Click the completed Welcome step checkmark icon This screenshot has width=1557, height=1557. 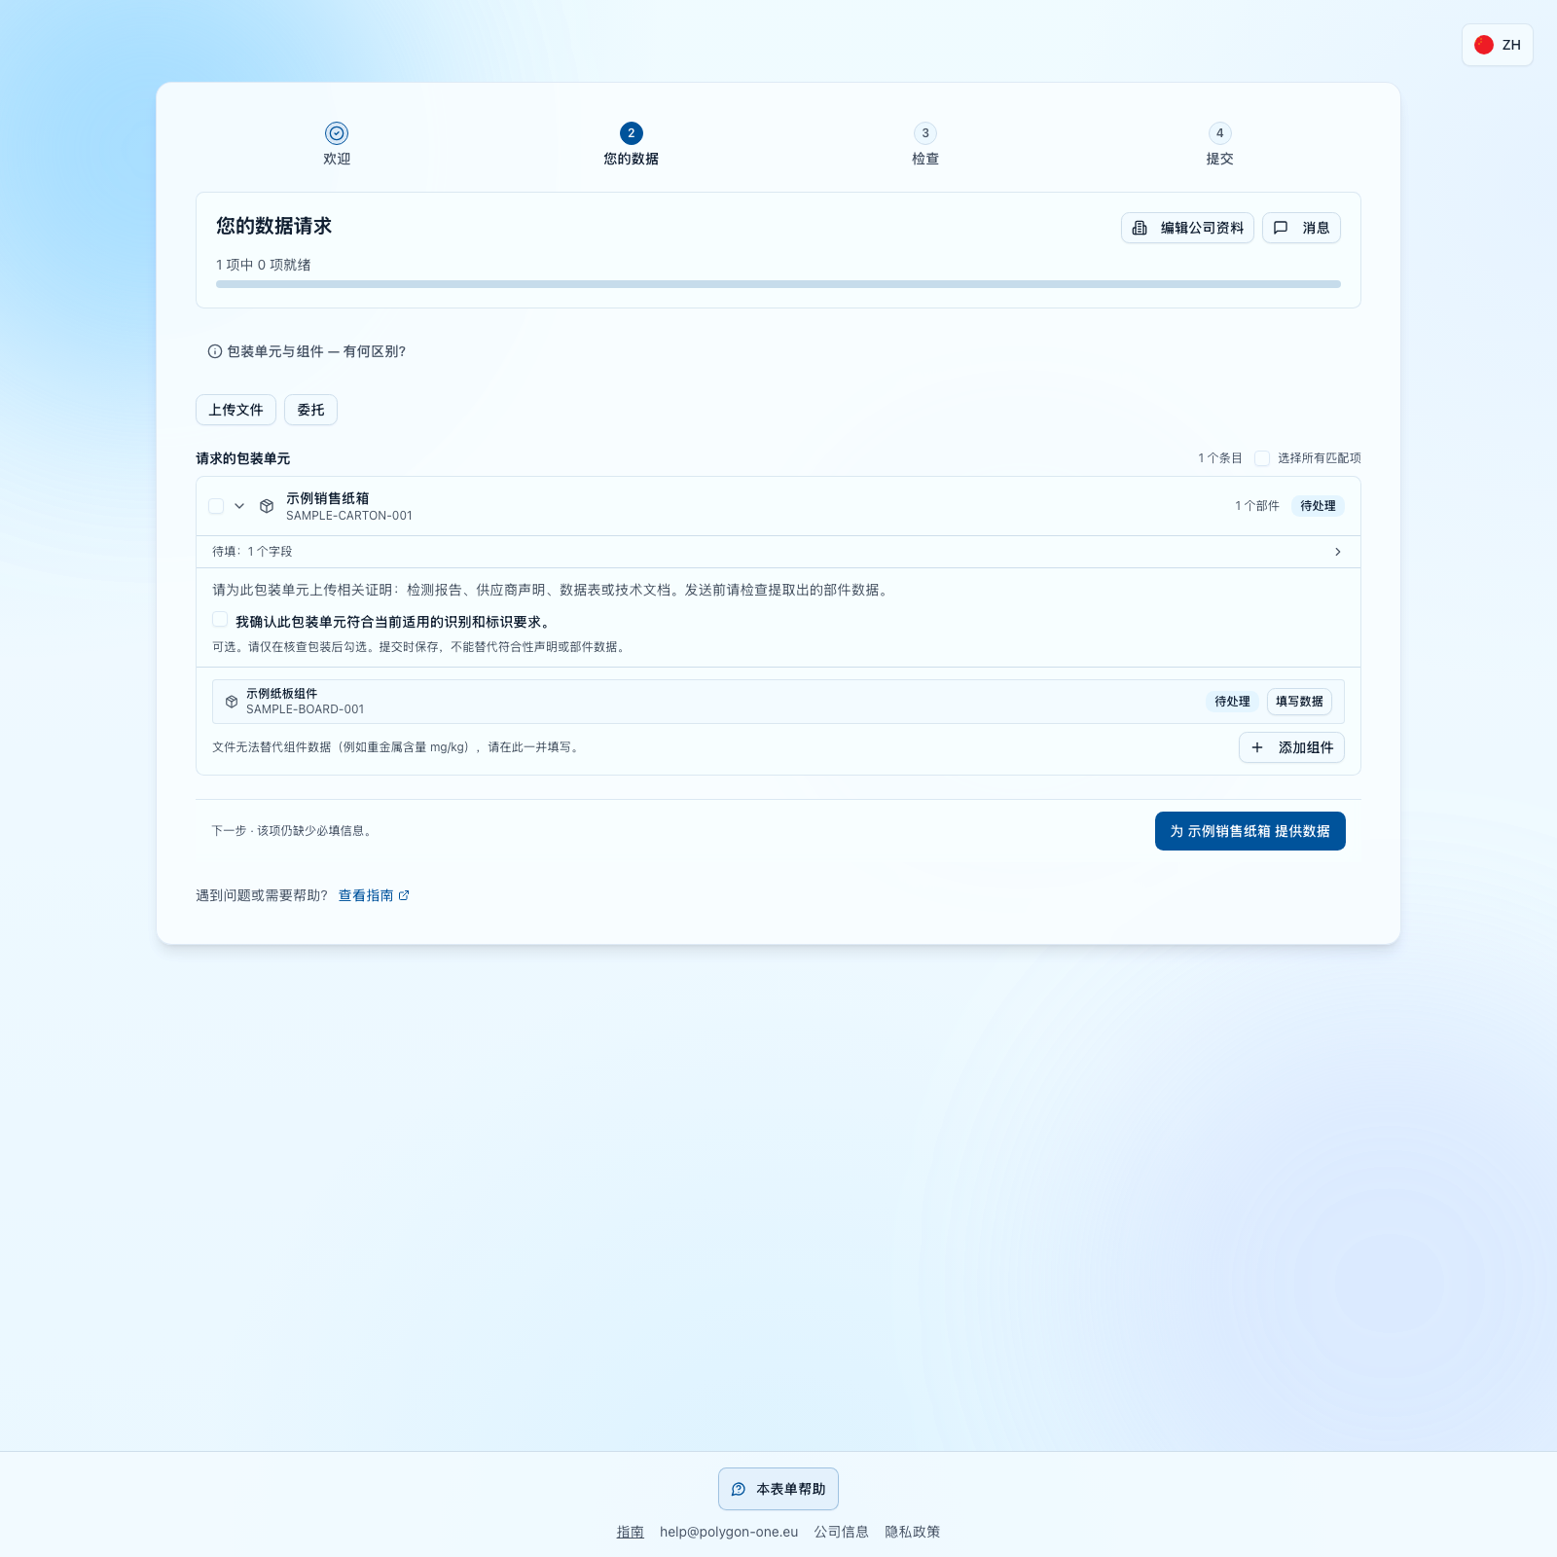pyautogui.click(x=337, y=133)
